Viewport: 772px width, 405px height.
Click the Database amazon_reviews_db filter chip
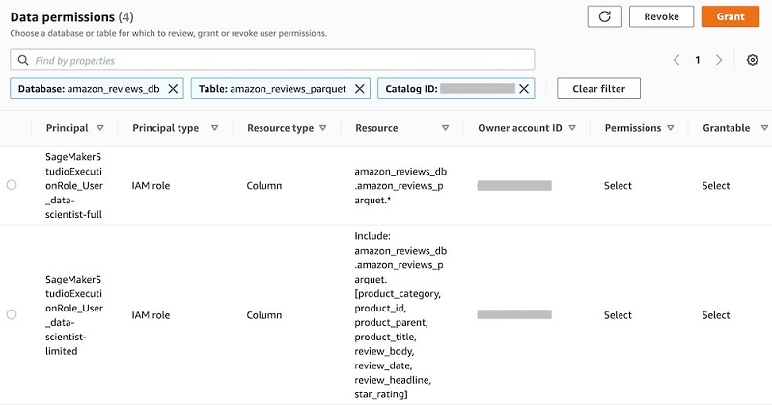pyautogui.click(x=97, y=89)
